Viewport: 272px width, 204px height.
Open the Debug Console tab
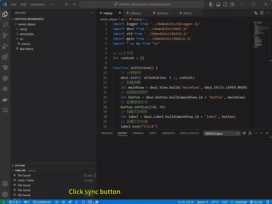(x=190, y=133)
